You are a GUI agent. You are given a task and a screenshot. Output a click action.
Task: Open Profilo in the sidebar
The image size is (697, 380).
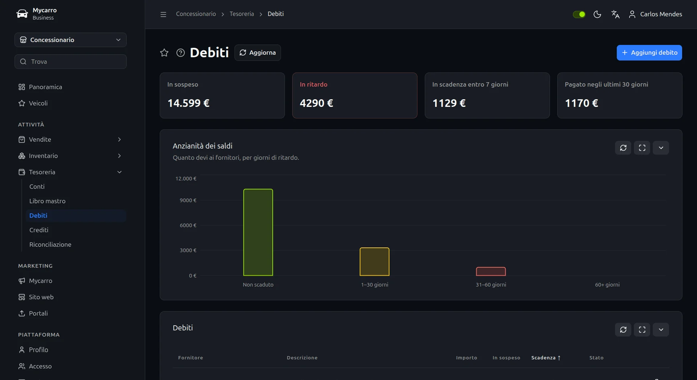(x=70, y=350)
